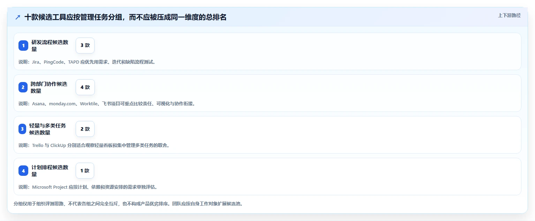Click the 上下游路径 label in the header
This screenshot has height=221, width=535.
coord(509,15)
